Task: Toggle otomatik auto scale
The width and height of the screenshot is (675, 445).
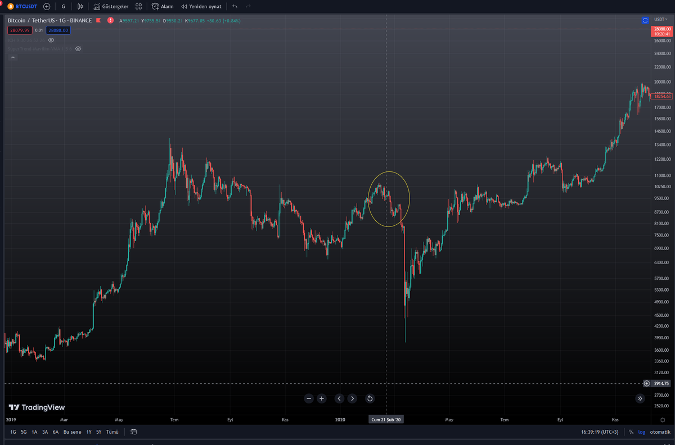Action: coord(660,432)
